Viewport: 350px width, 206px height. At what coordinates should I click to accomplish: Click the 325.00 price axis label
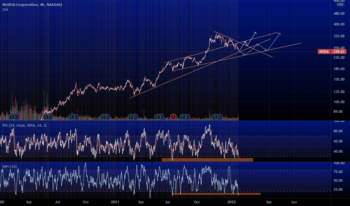coord(339,36)
